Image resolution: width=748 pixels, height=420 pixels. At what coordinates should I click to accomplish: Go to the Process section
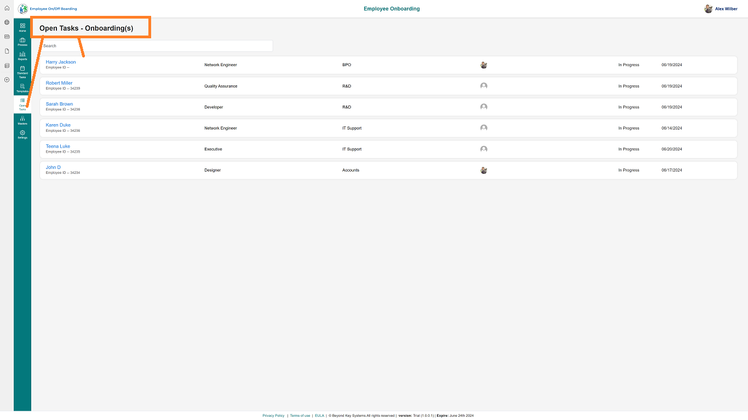[22, 42]
